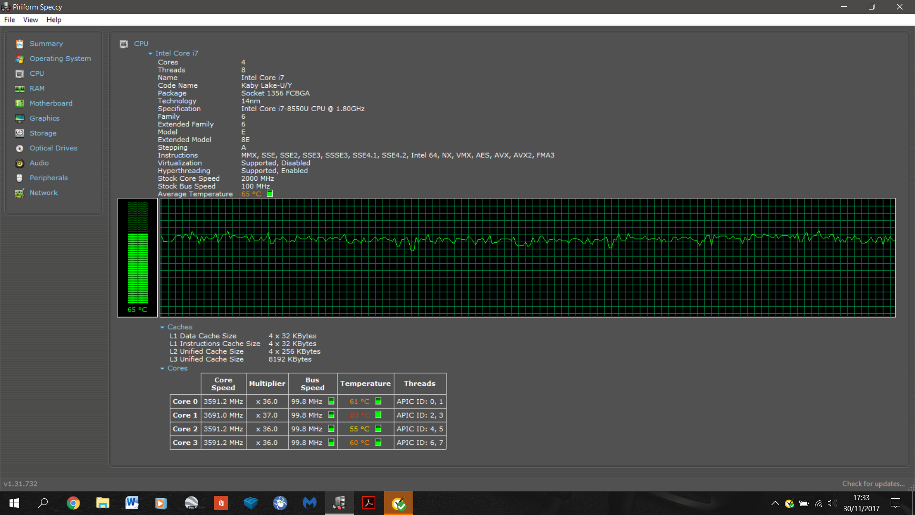Click Core 2 bus speed green indicator
Screen dimensions: 915x515
click(x=331, y=429)
